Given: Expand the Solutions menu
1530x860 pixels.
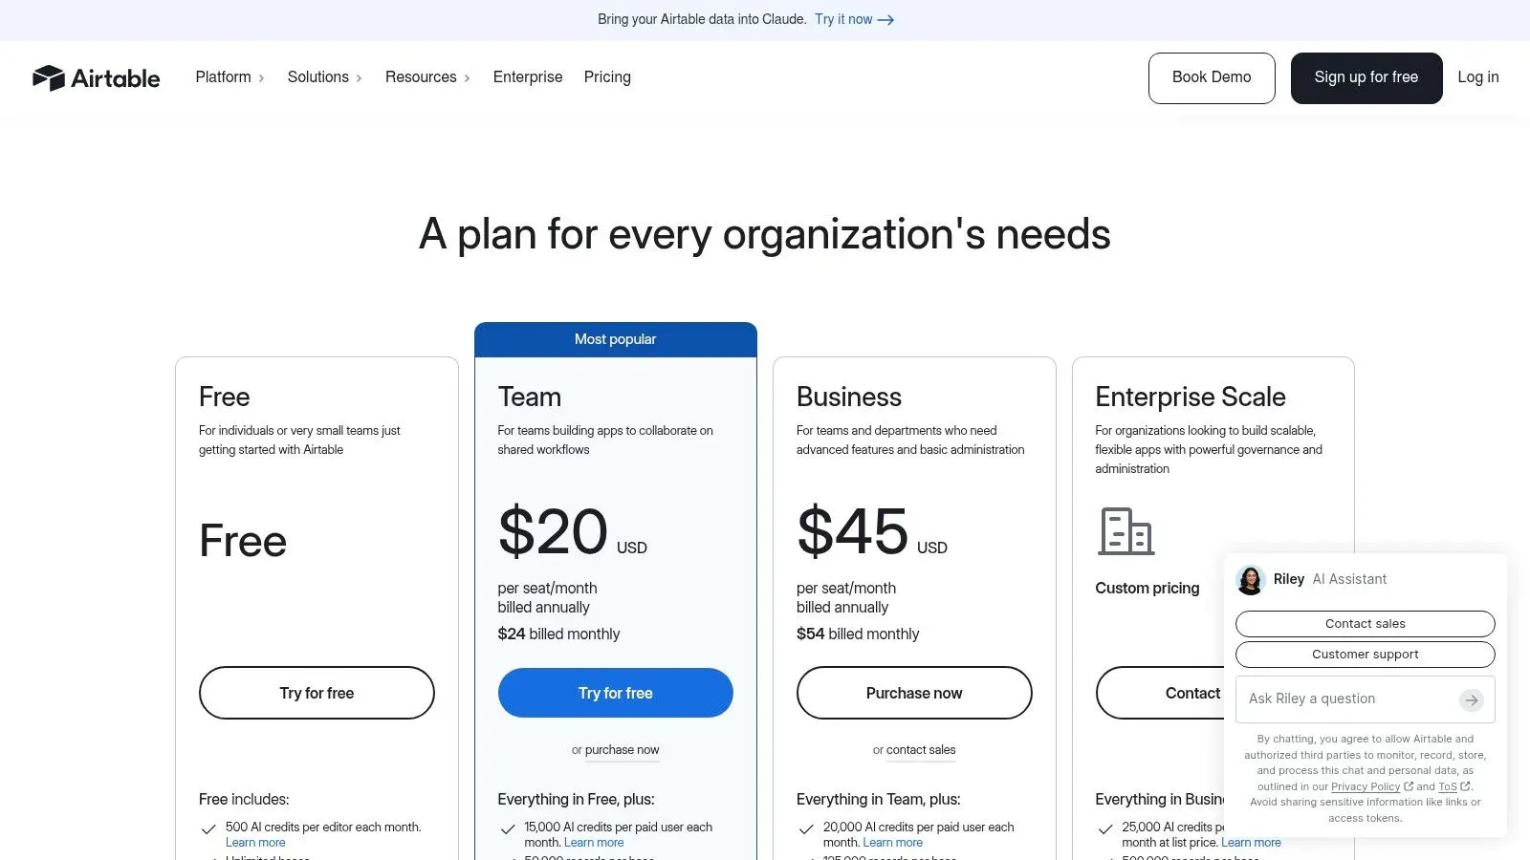Looking at the screenshot, I should coord(325,77).
